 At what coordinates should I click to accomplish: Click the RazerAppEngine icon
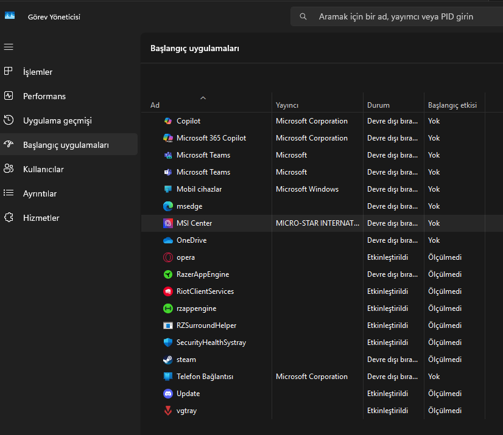168,274
